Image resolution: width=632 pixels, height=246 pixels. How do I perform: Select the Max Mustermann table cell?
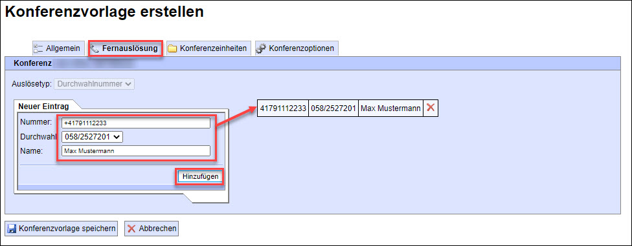pyautogui.click(x=390, y=108)
